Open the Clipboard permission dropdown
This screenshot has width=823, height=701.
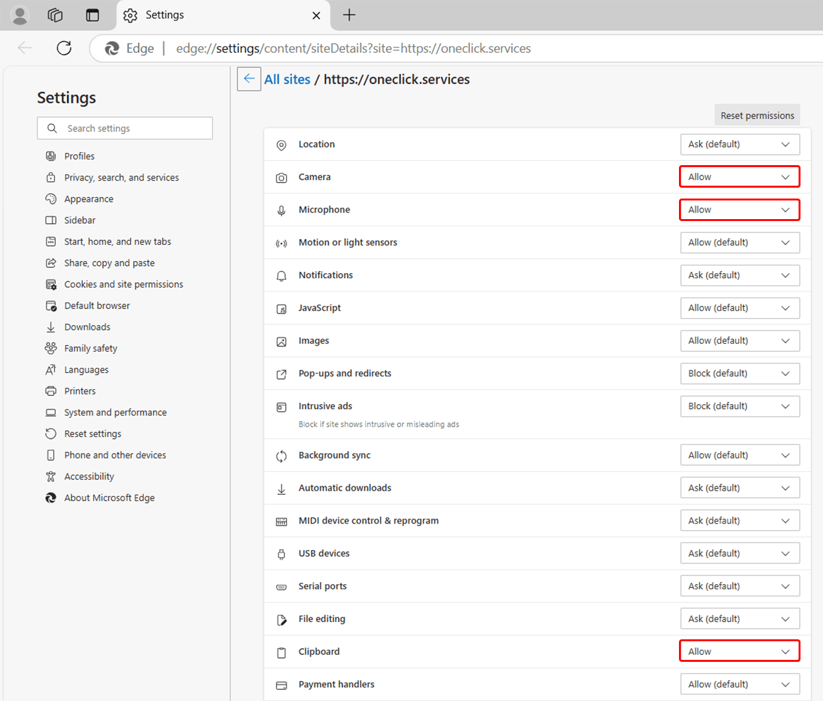pos(739,652)
